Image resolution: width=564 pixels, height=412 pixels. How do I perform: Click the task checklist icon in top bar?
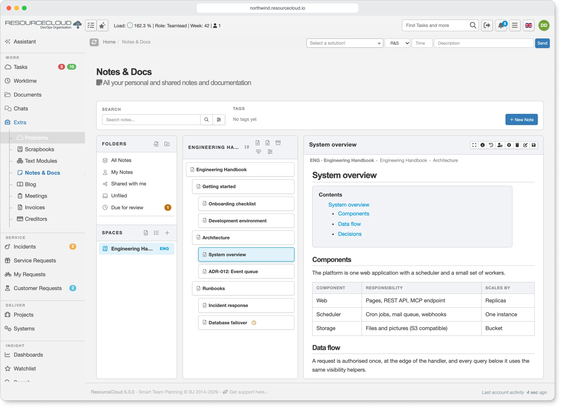91,25
